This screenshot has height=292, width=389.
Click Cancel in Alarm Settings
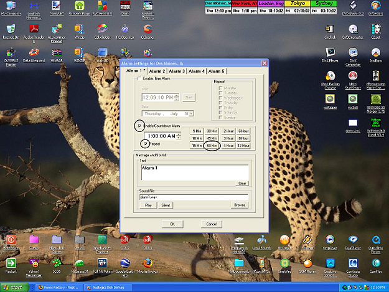tap(212, 224)
